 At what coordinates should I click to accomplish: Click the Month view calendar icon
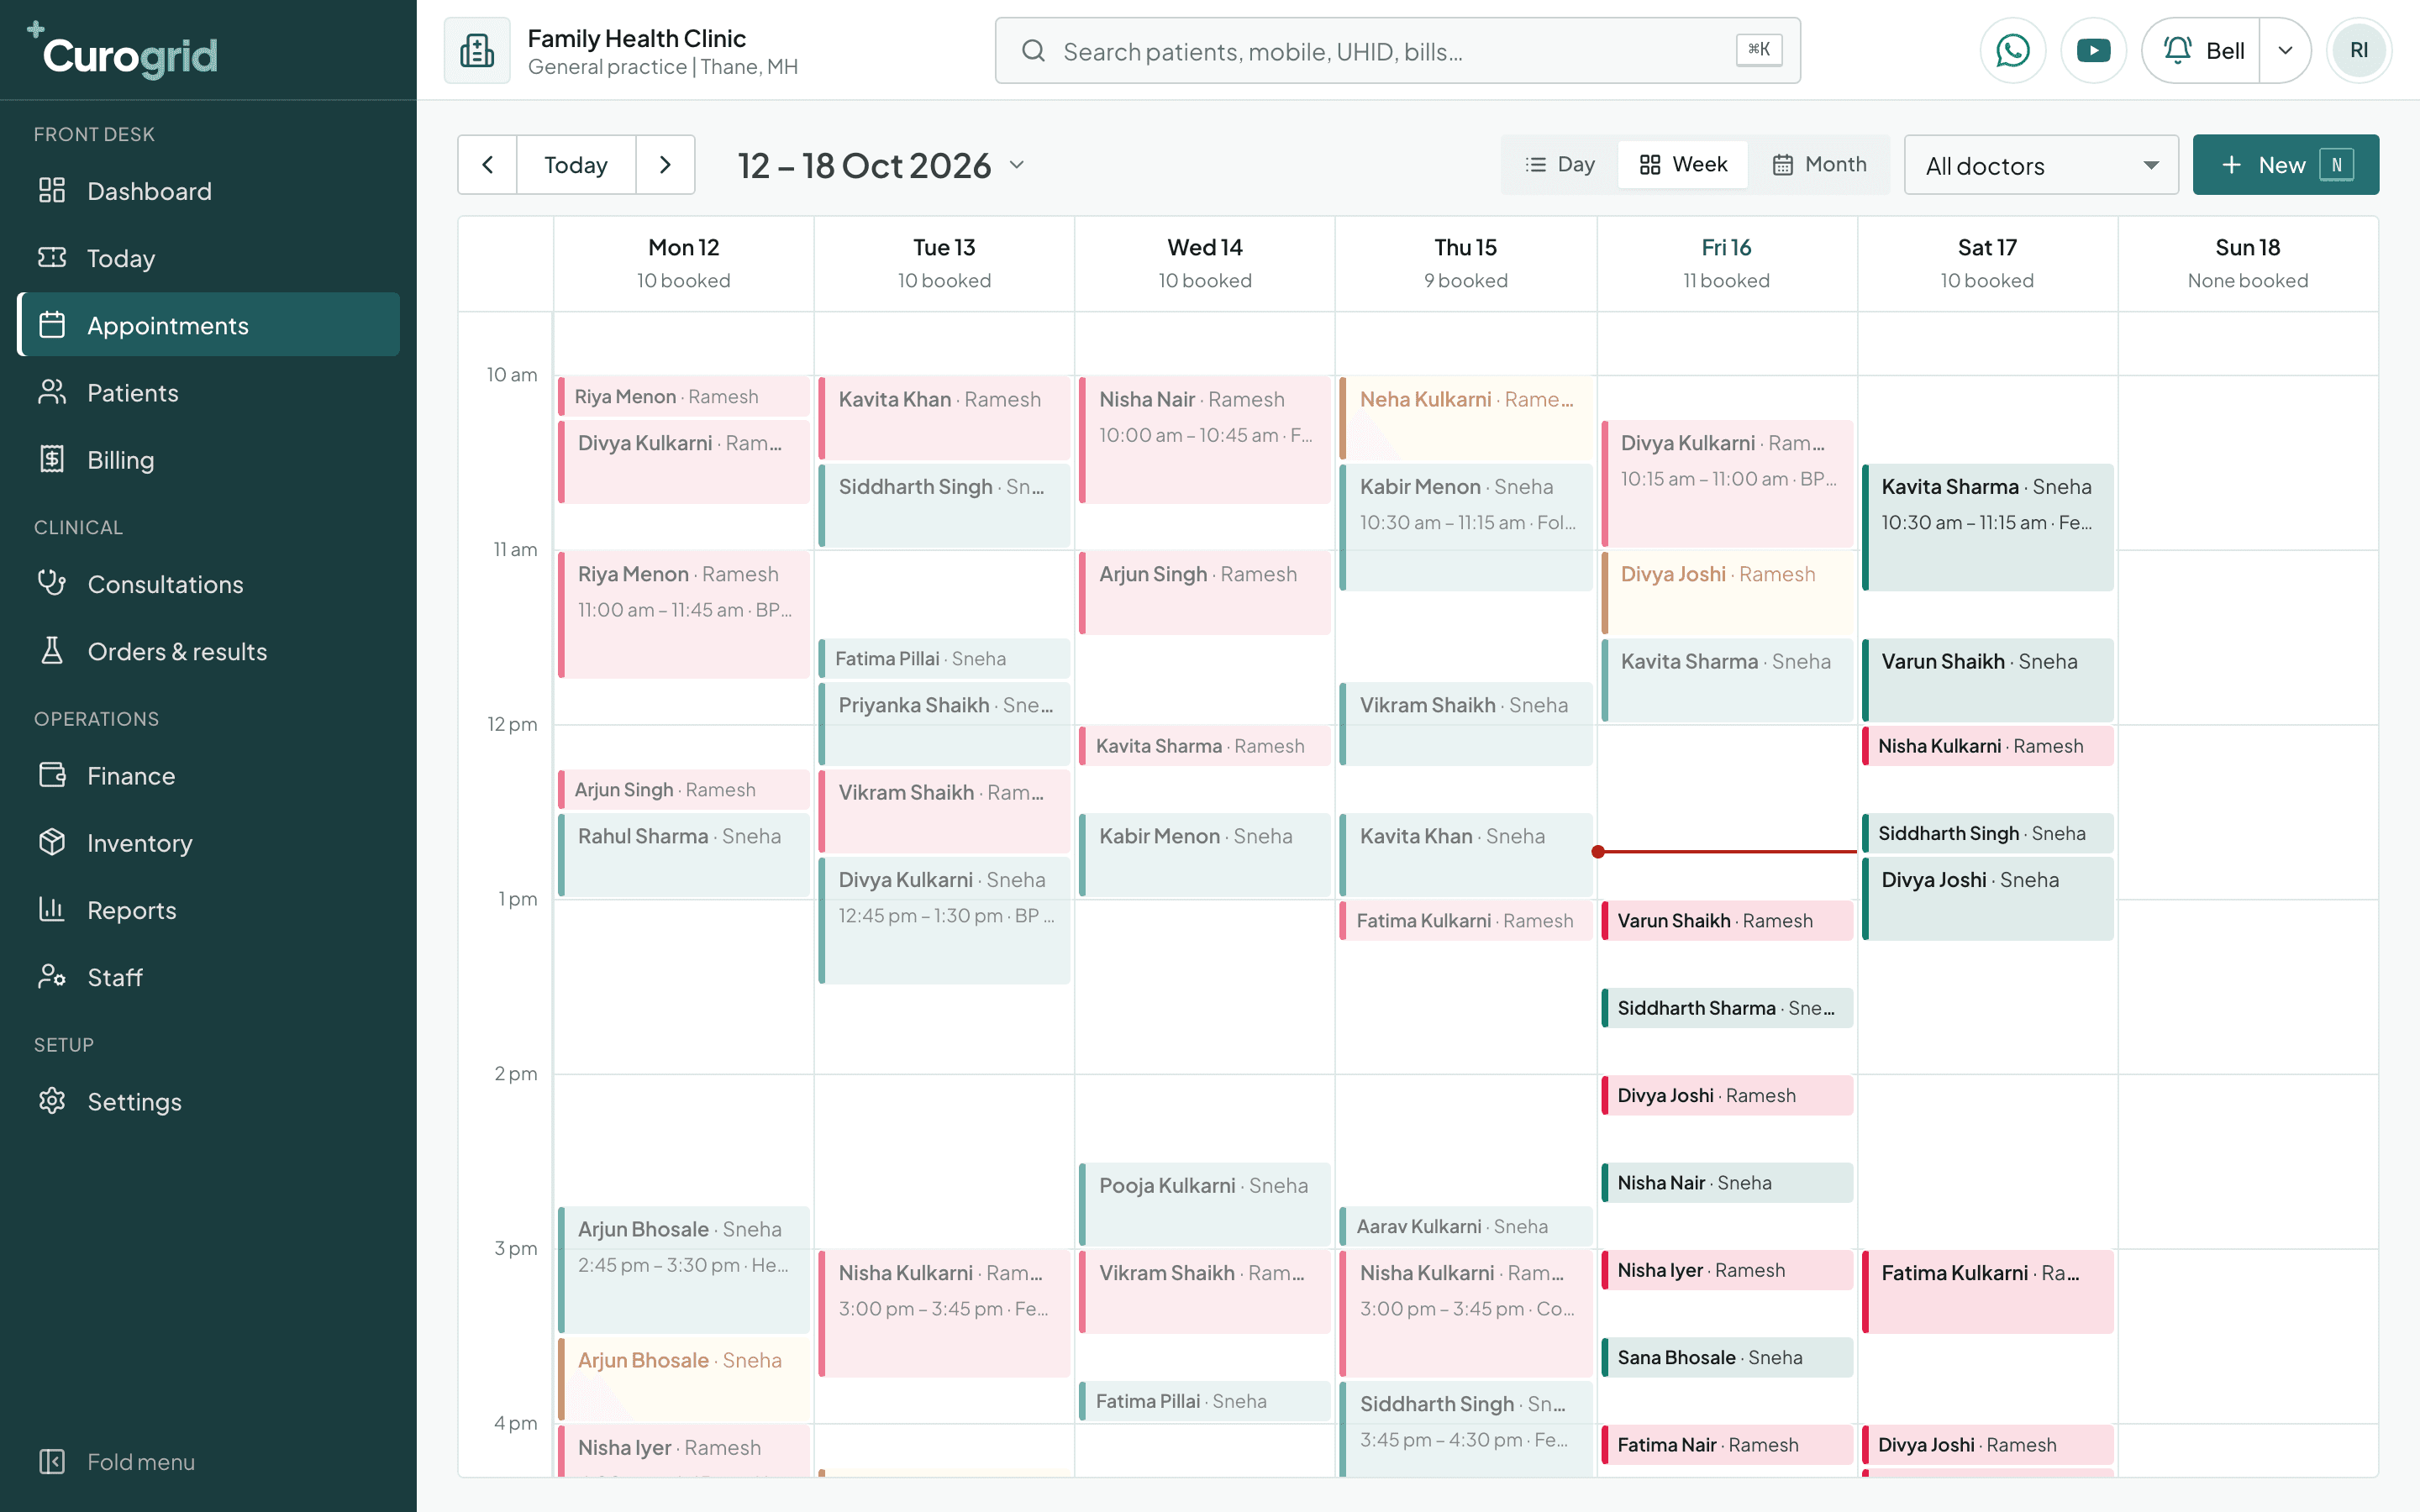point(1782,164)
